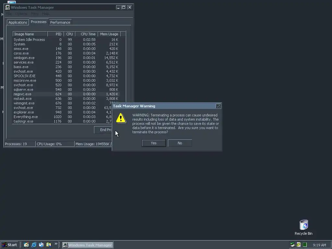This screenshot has height=249, width=332.
Task: Open Outlook Express from quick launch
Action: coord(41,245)
